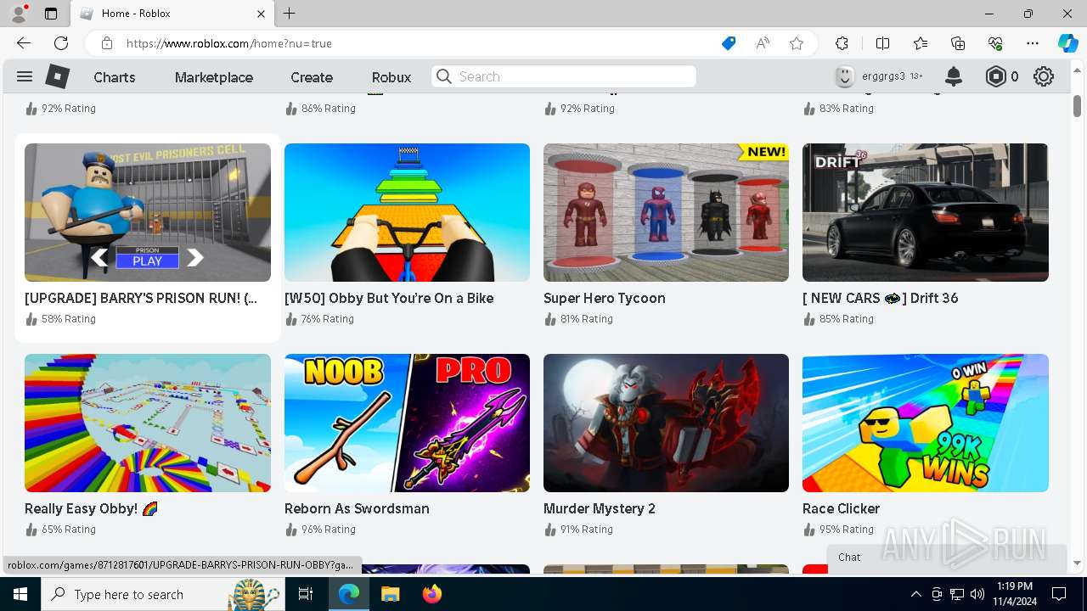Open File Explorer from the taskbar
This screenshot has width=1087, height=611.
click(x=390, y=594)
